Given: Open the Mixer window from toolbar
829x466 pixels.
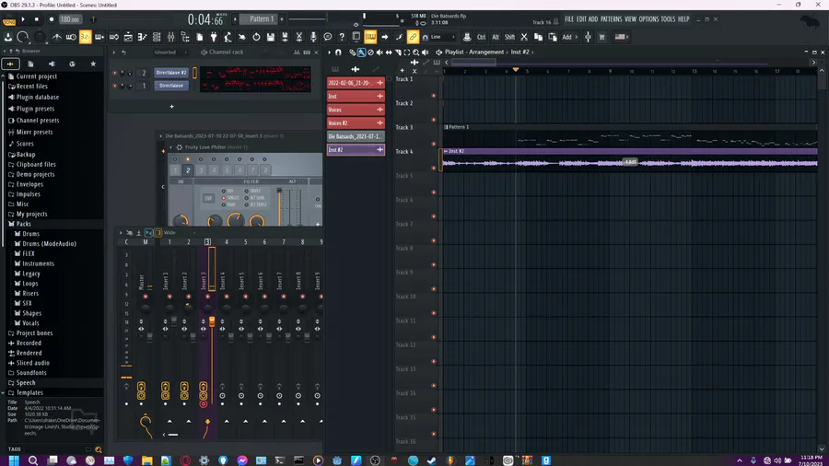Looking at the screenshot, I should [170, 37].
